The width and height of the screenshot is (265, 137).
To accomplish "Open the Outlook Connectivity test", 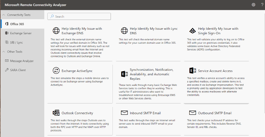I will click(x=77, y=113).
